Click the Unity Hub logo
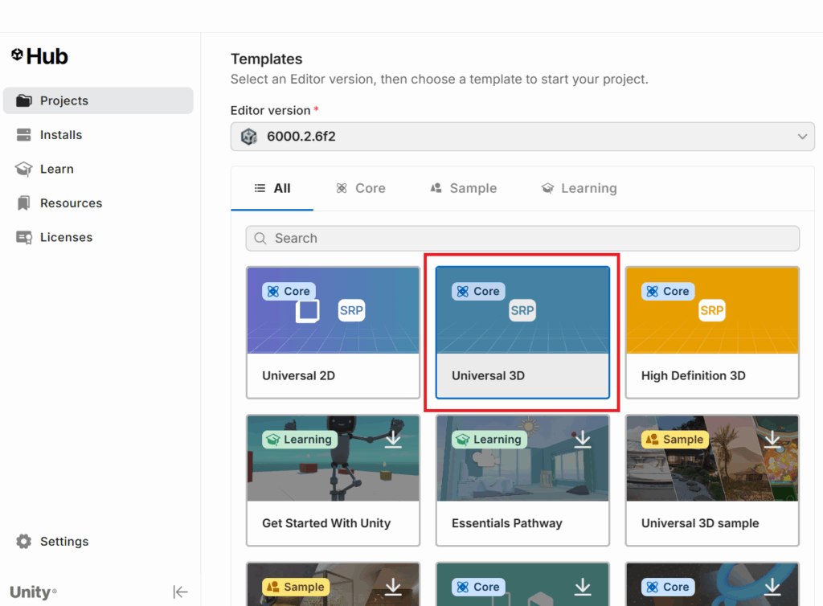This screenshot has width=823, height=606. [x=39, y=56]
